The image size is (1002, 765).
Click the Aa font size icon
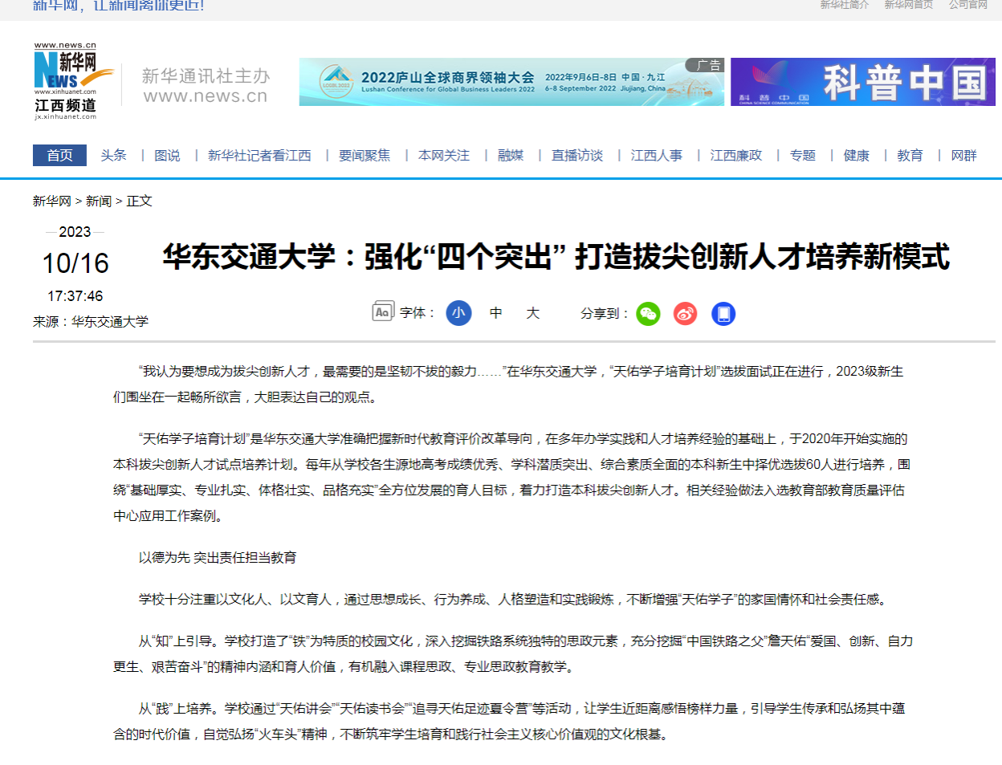383,312
